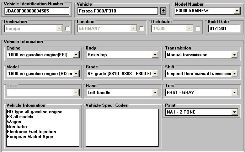Select 'Wagon' in Vehicle Information list
This screenshot has height=152, width=245.
43,122
